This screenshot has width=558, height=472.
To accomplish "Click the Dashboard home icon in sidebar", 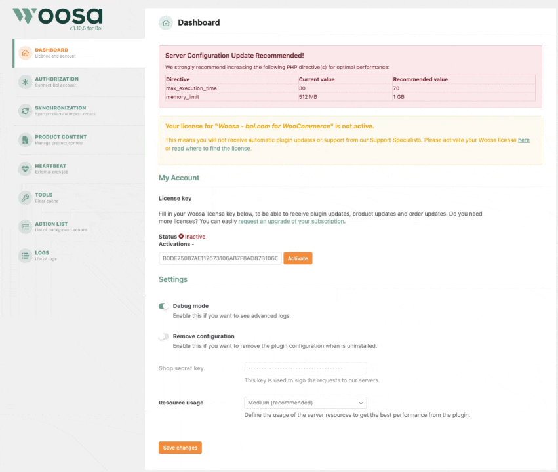I will (x=26, y=53).
